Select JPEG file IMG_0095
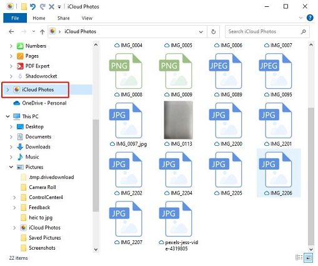This screenshot has width=318, height=266. click(278, 75)
